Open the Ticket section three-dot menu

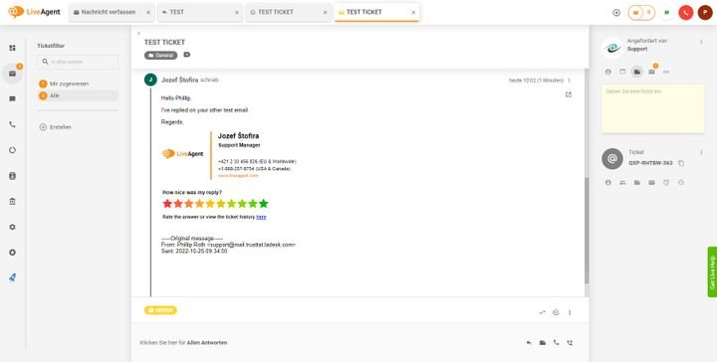pos(701,152)
